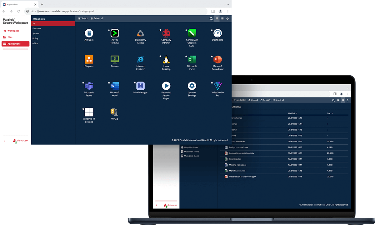Toggle Select all applications

pos(97,18)
